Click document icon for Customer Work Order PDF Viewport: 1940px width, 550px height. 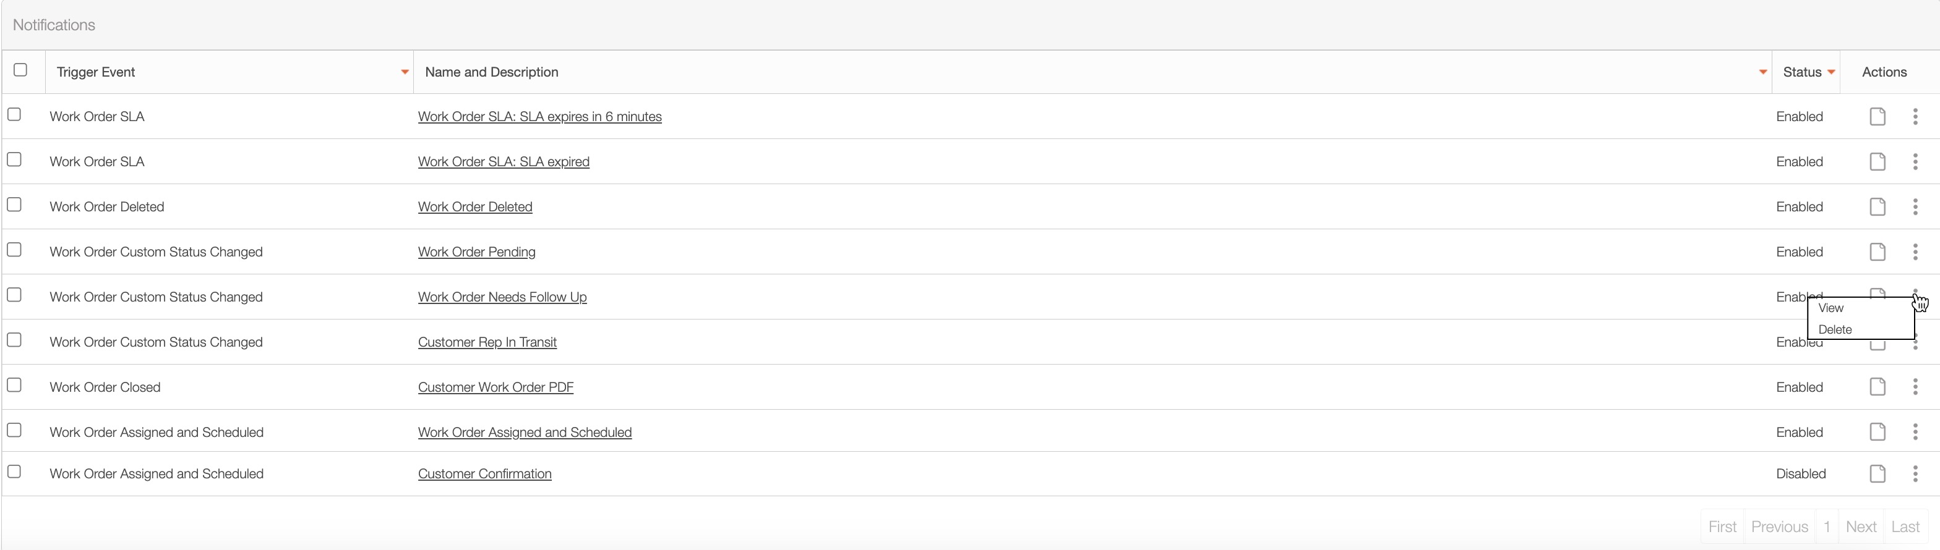coord(1878,387)
